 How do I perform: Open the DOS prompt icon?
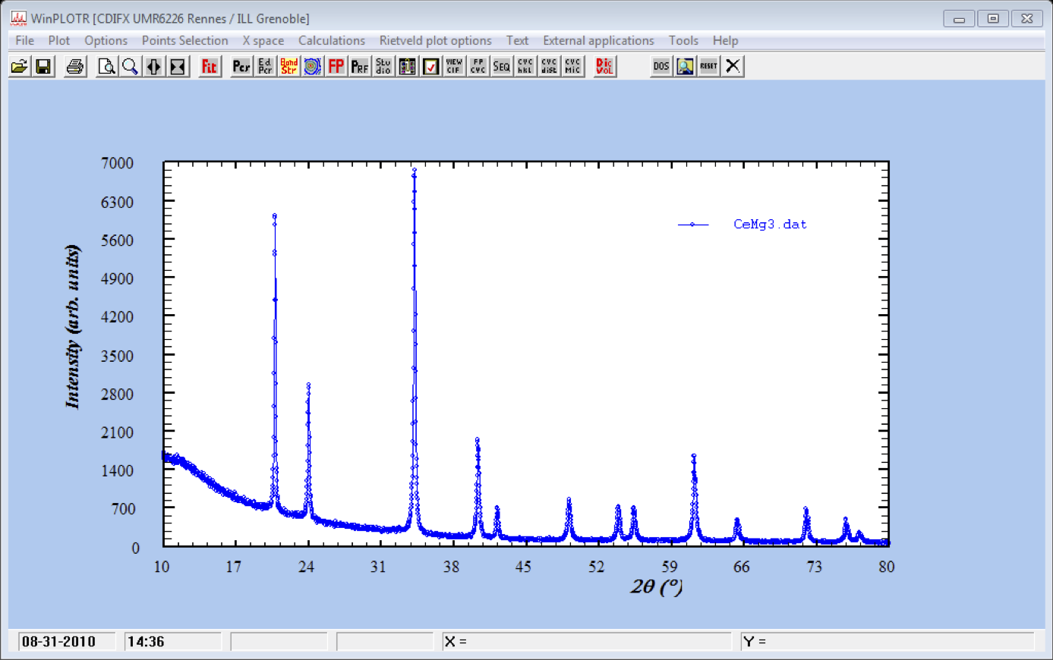click(x=661, y=67)
